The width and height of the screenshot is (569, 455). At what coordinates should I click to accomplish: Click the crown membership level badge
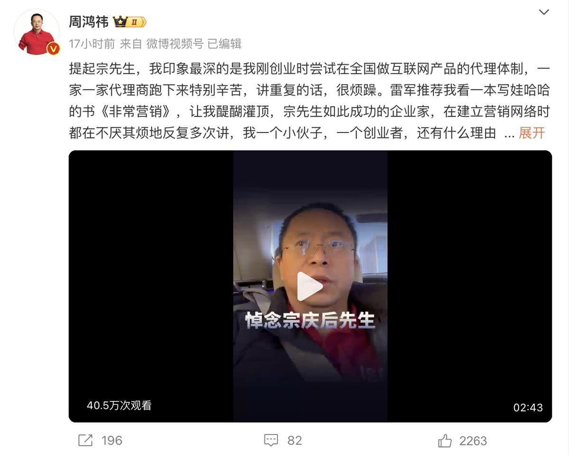(129, 22)
